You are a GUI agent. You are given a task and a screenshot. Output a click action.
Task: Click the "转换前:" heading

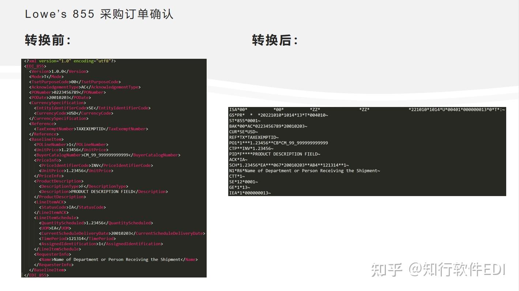click(x=48, y=40)
